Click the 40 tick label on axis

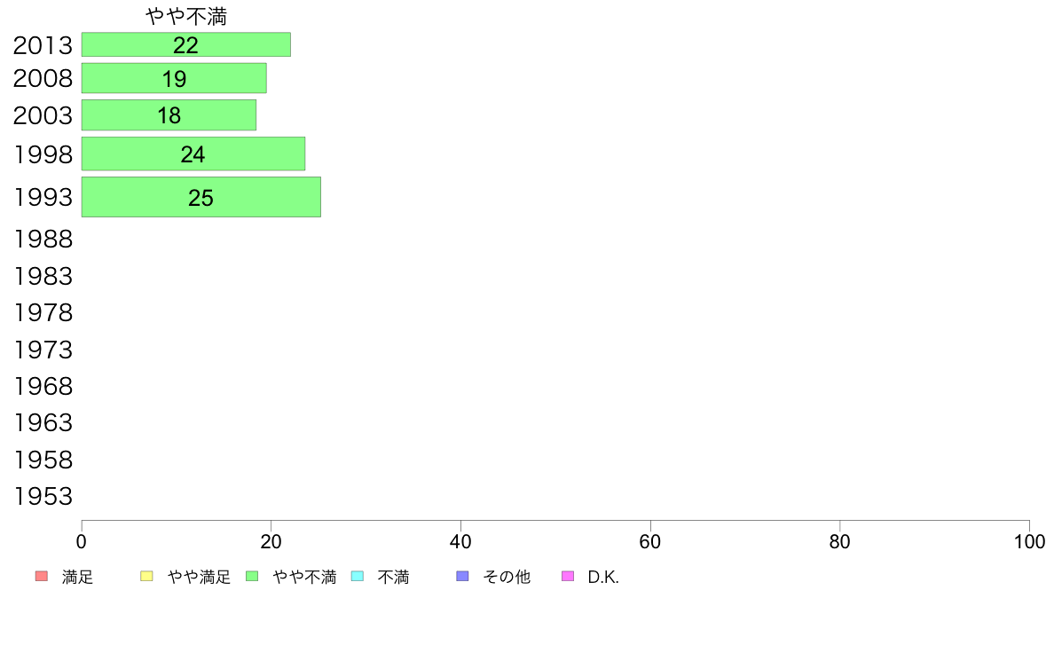coord(460,541)
